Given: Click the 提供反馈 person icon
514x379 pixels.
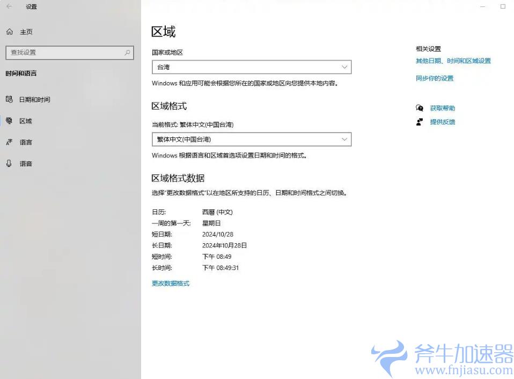Looking at the screenshot, I should click(420, 122).
